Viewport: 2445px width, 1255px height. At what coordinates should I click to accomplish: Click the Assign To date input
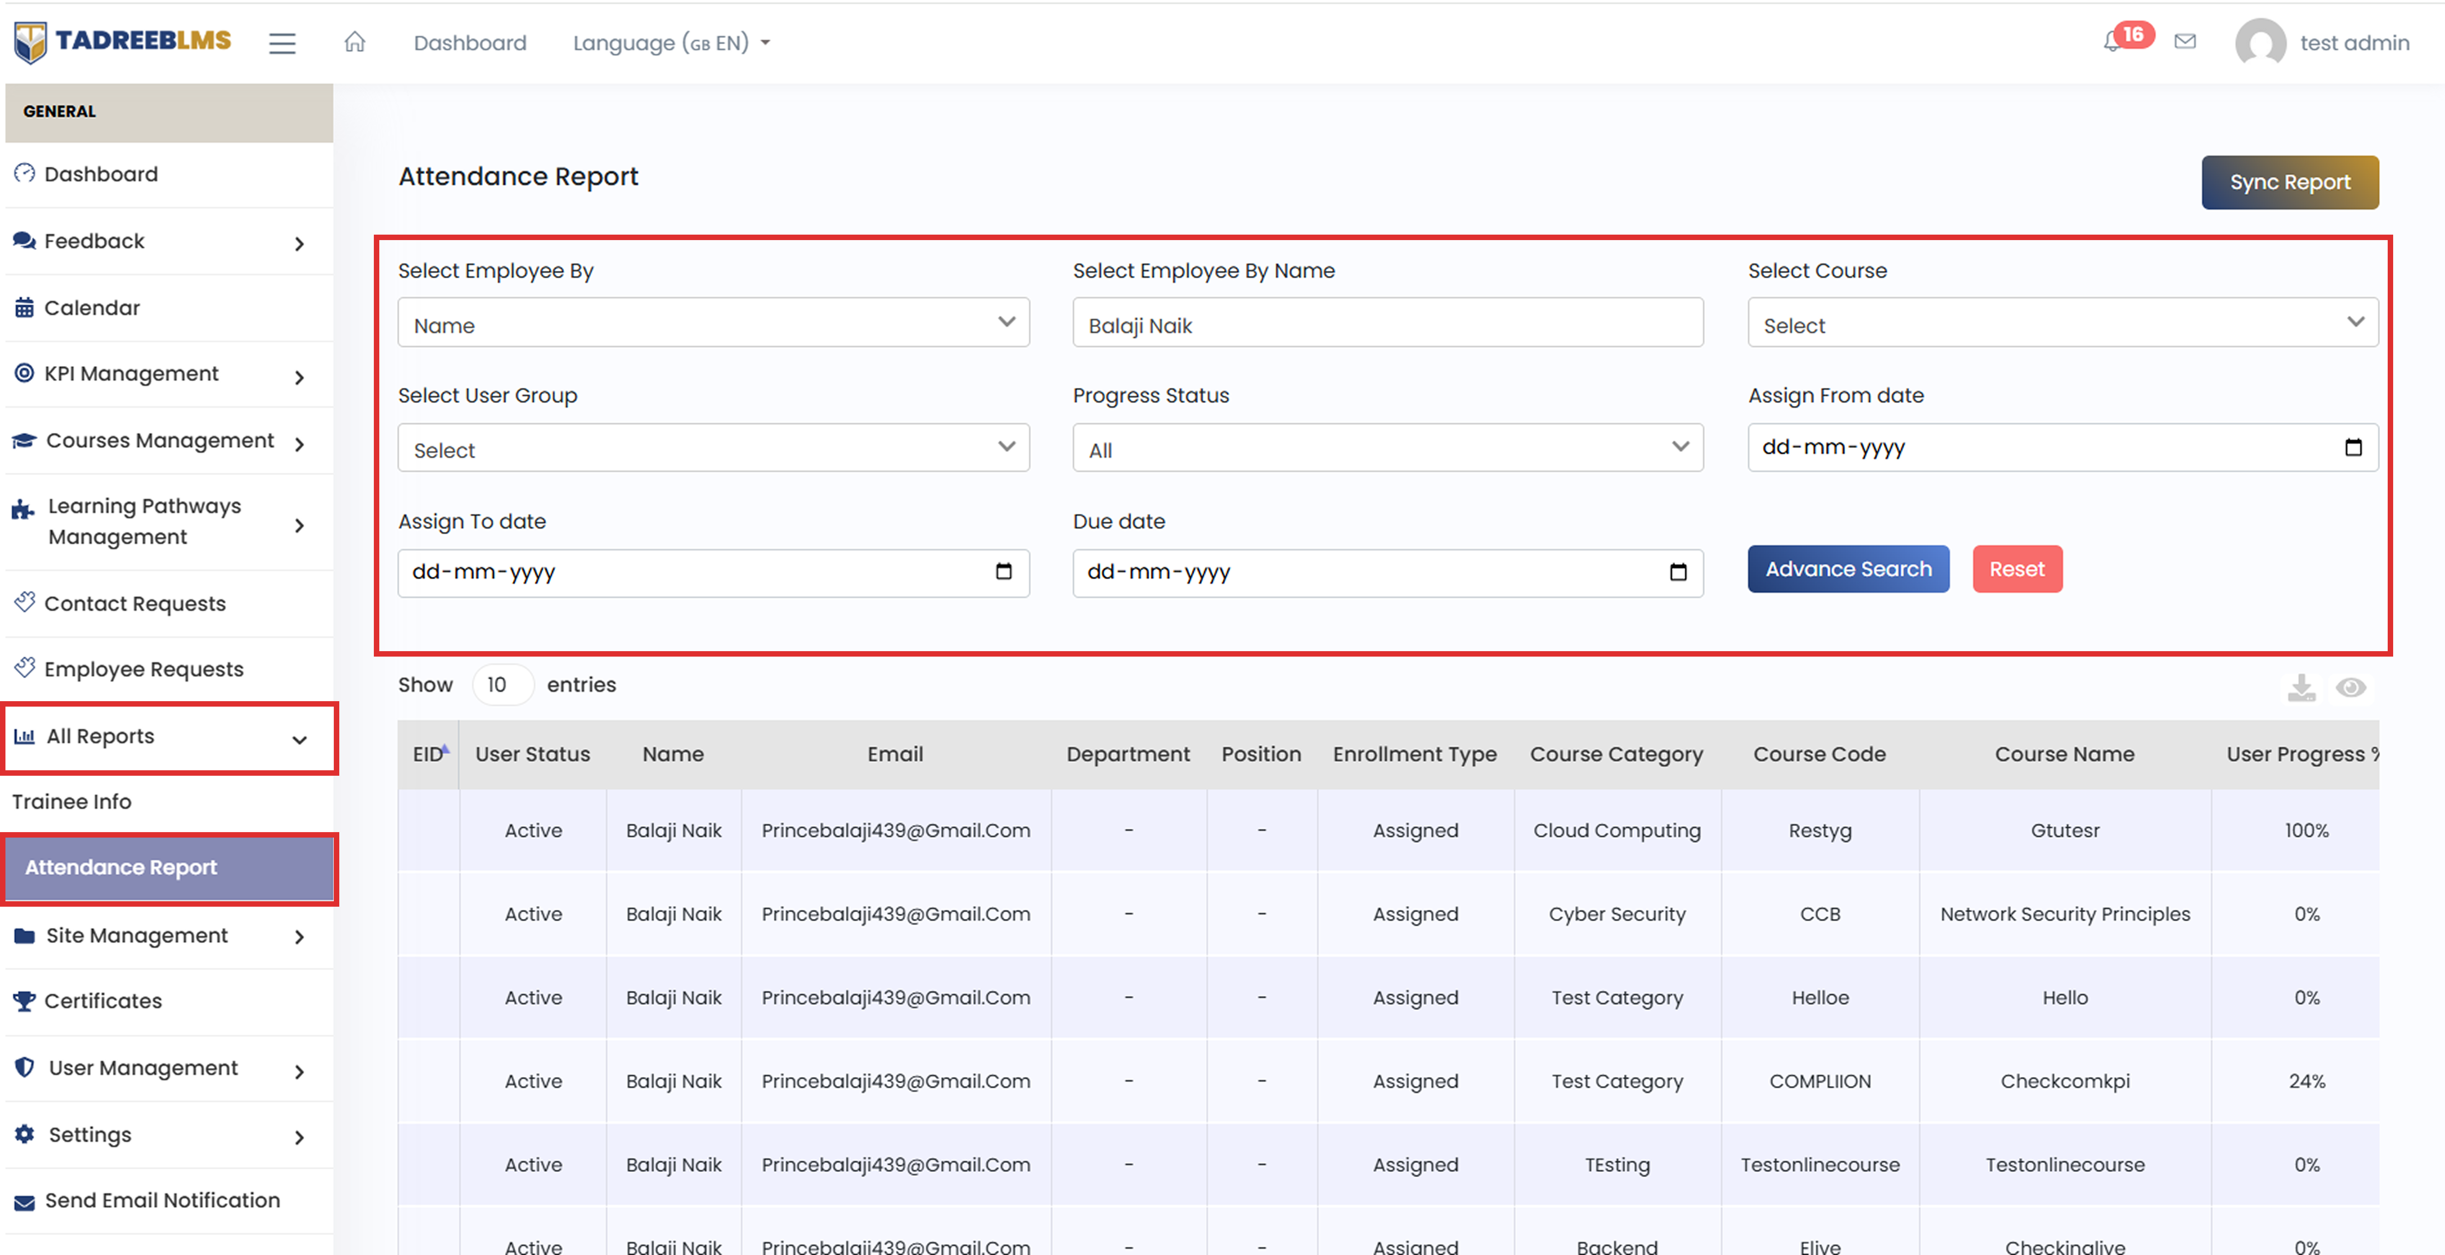[713, 572]
